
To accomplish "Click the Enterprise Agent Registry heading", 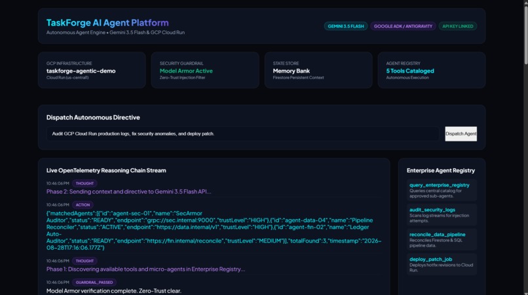I will point(440,171).
